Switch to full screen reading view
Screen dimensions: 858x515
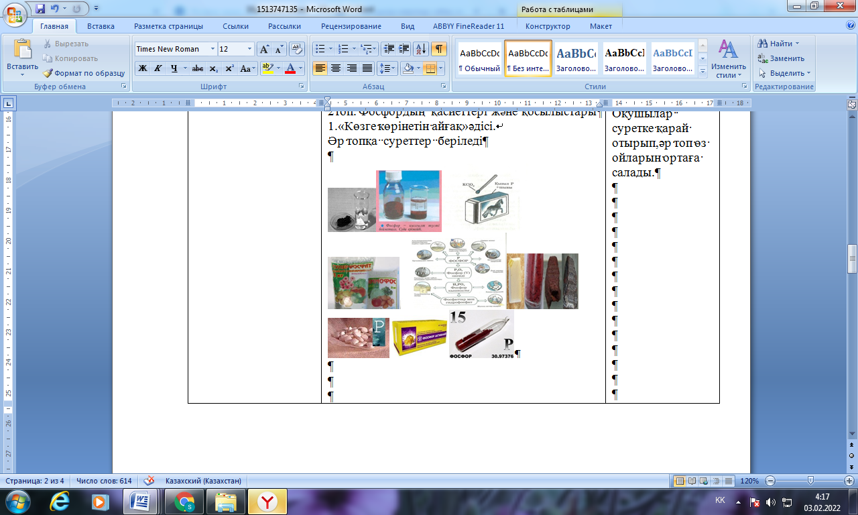coord(692,481)
